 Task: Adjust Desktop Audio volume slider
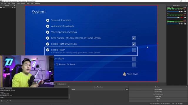tap(174, 11)
